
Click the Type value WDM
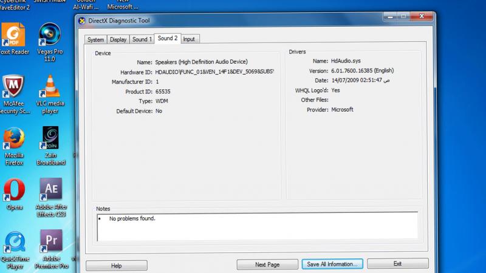[162, 101]
